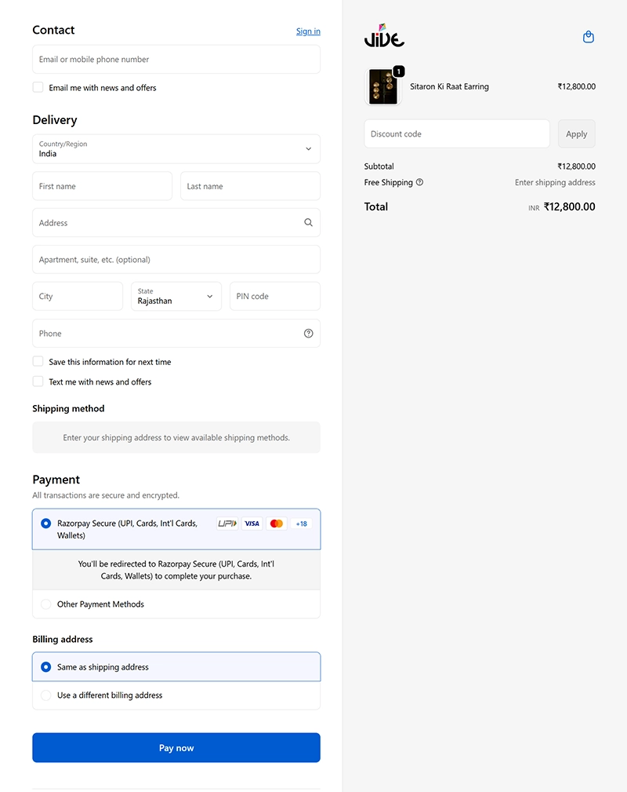The image size is (627, 792).
Task: Tick Text me with news and offers
Action: (x=38, y=381)
